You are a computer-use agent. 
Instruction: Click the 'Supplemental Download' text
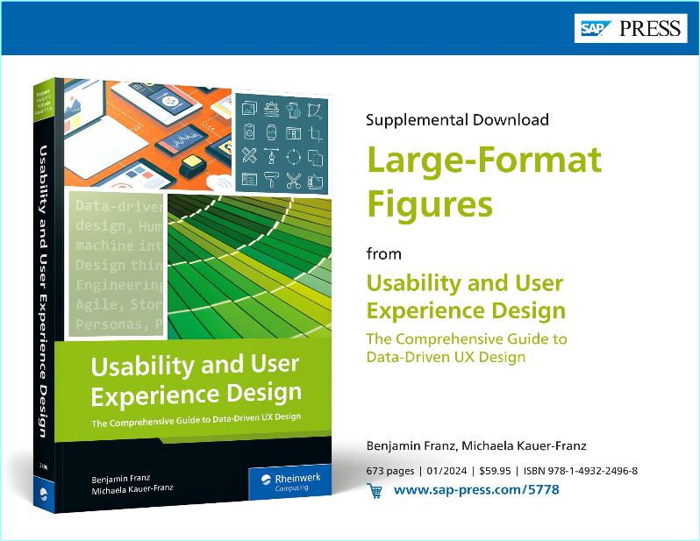click(457, 120)
